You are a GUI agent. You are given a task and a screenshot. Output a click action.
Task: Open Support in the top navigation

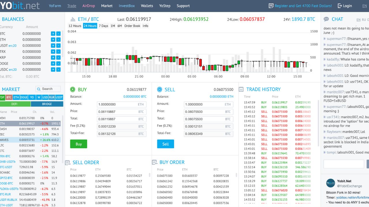[x=183, y=6]
